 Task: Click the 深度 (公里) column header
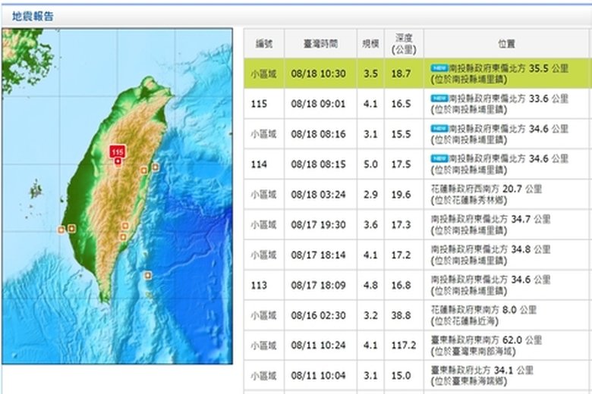point(403,43)
